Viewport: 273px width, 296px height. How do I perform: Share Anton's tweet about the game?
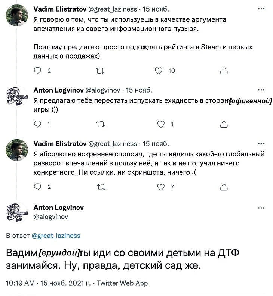pyautogui.click(x=224, y=124)
